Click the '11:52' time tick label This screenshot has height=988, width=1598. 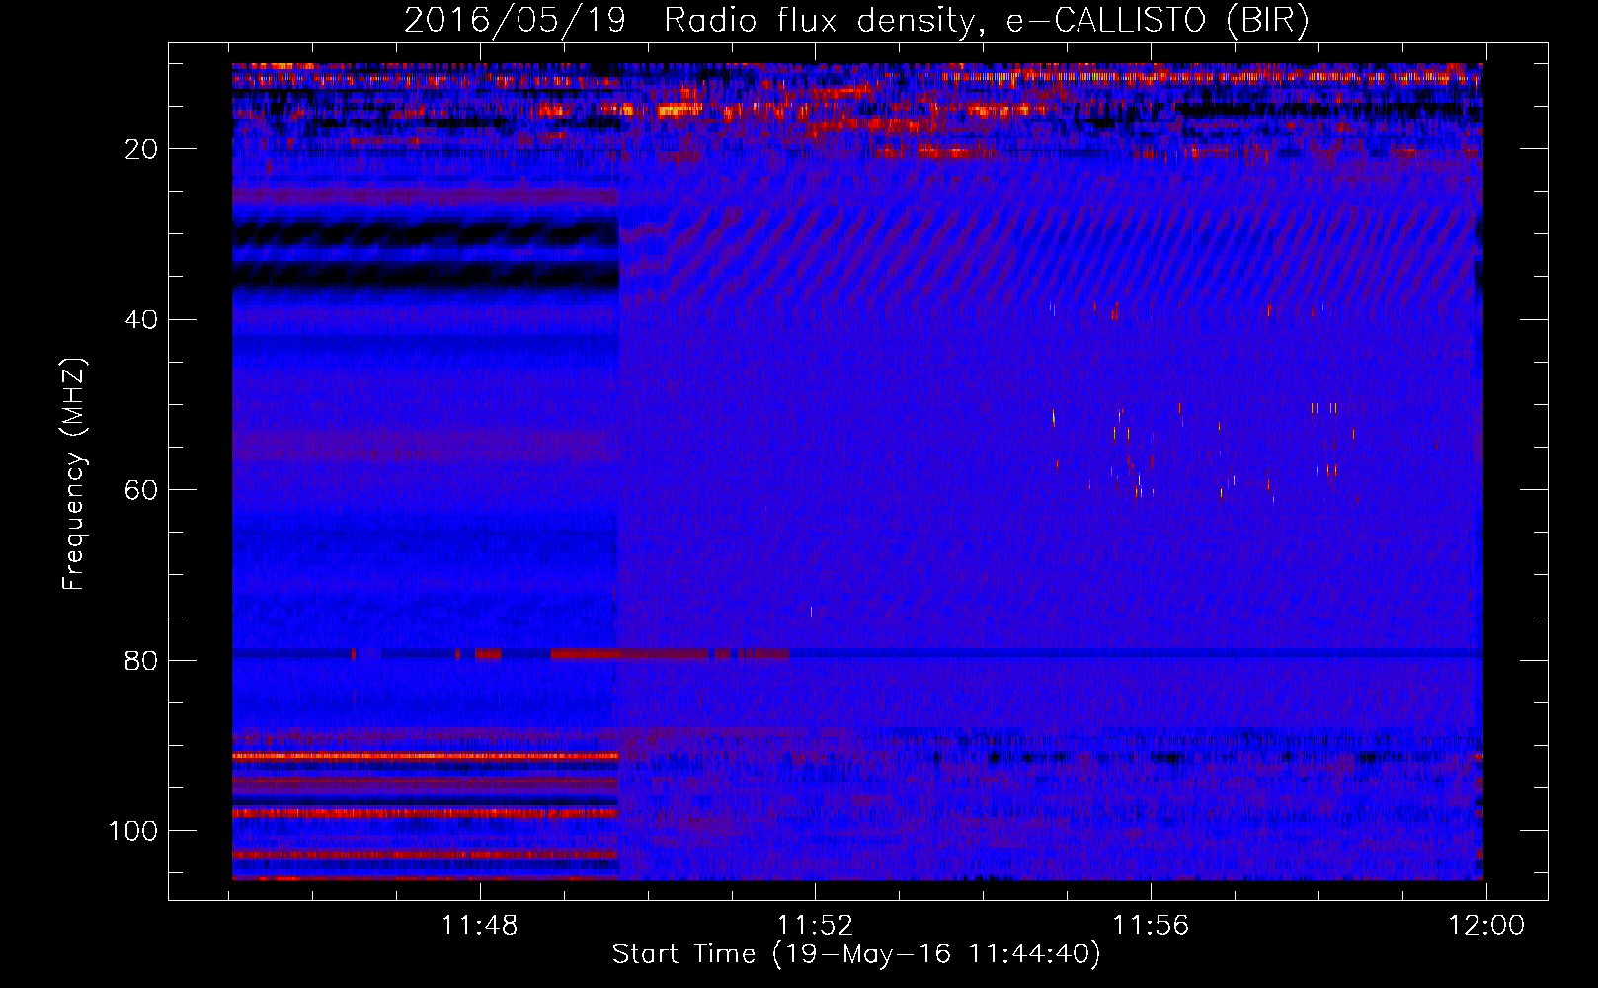[x=815, y=926]
